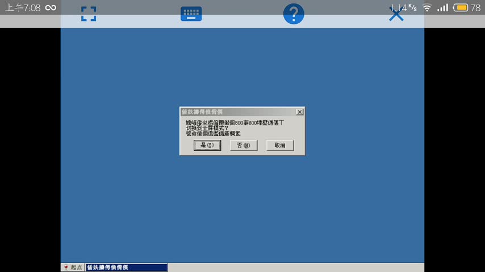The height and width of the screenshot is (272, 485).
Task: Open the on-screen keyboard
Action: (x=191, y=14)
